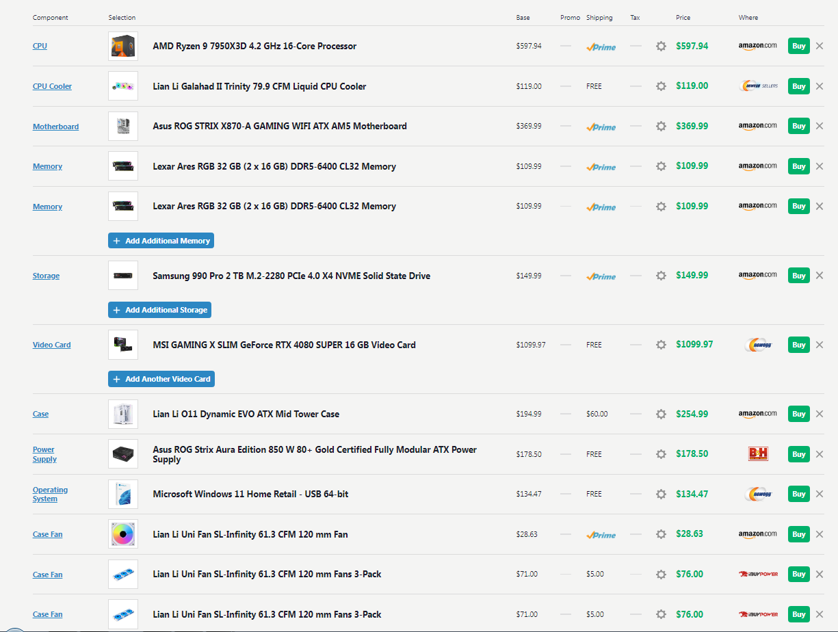Buy Microsoft Windows 11 Home Retail

point(799,493)
